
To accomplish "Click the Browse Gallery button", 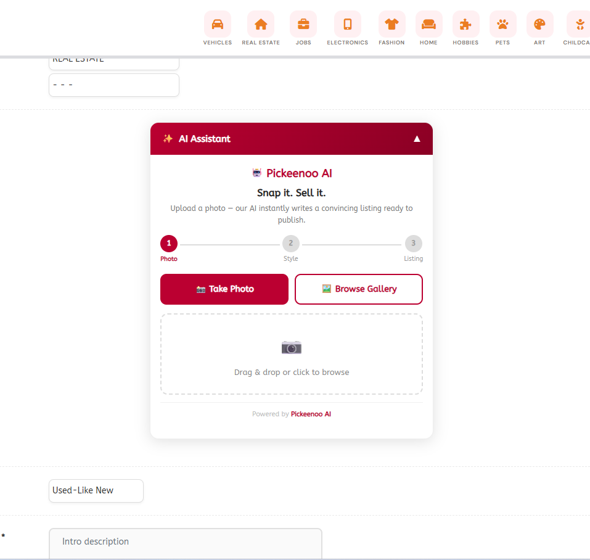I will (x=359, y=289).
